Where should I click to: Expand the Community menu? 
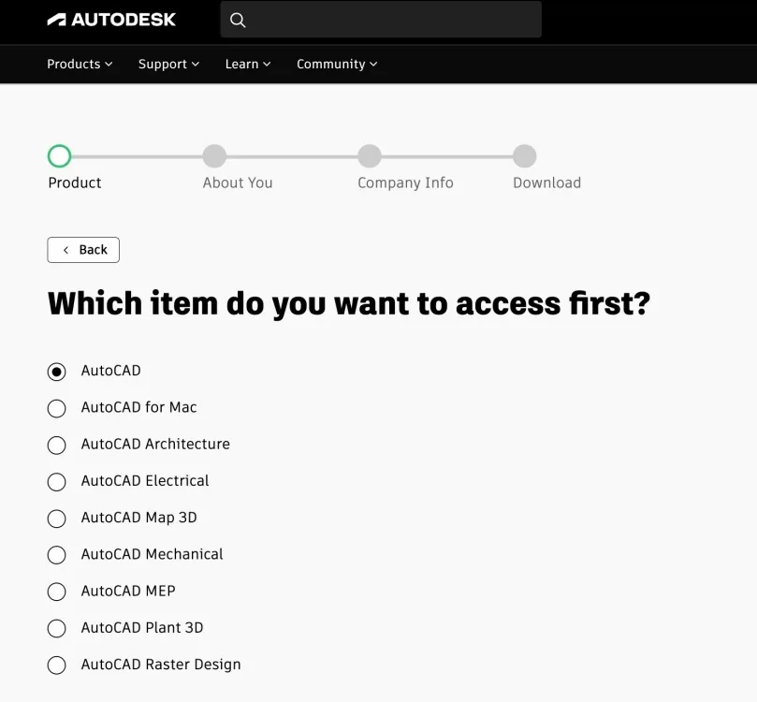337,64
